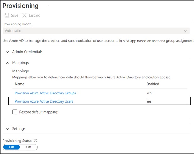Open the Provisioning Mode Automatic dropdown
The image size is (195, 154).
(x=96, y=31)
